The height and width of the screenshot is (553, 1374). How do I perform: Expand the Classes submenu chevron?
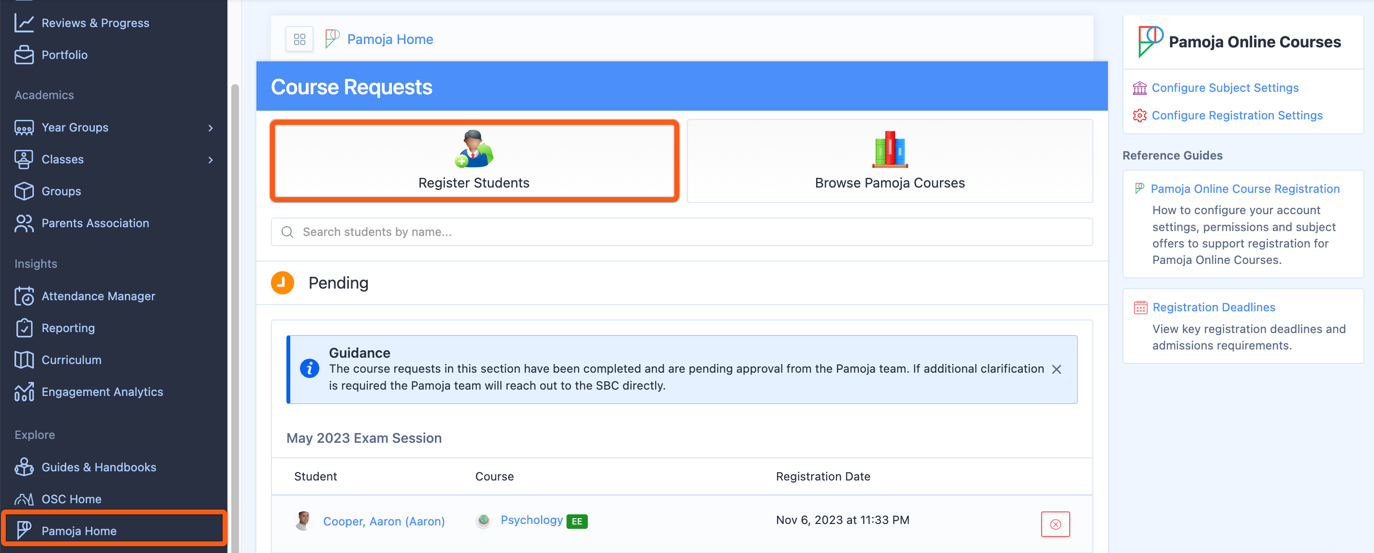[x=210, y=160]
